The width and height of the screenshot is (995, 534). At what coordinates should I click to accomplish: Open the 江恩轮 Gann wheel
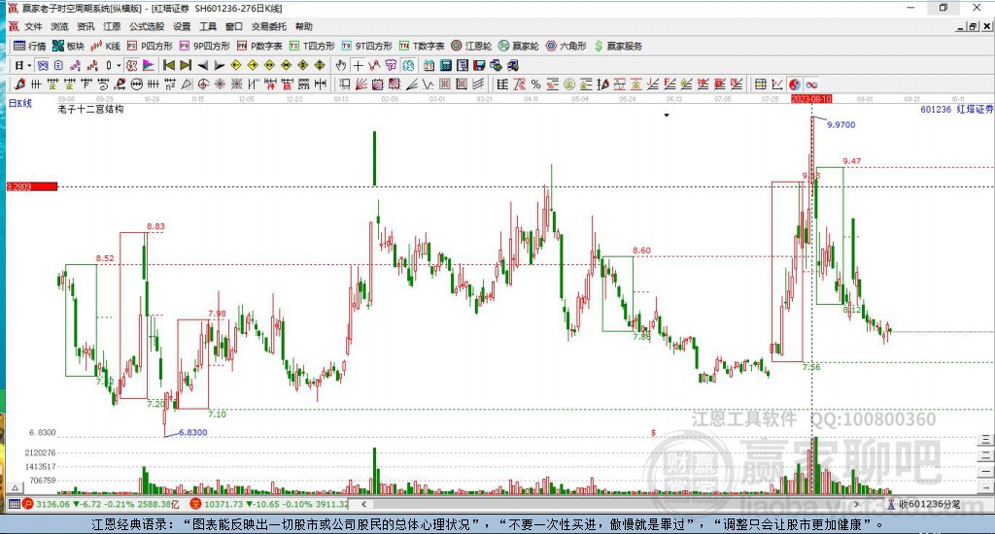(471, 46)
